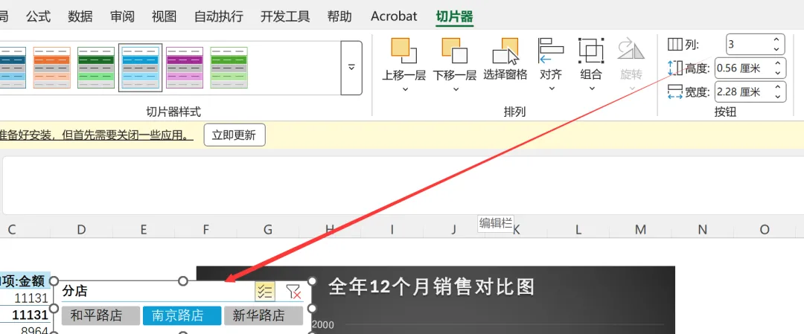Increase the 列 column count
Screen dimensions: 804x334
click(776, 39)
